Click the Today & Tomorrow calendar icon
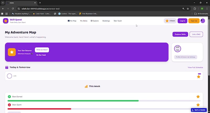The height and width of the screenshot is (113, 210). click(7, 67)
